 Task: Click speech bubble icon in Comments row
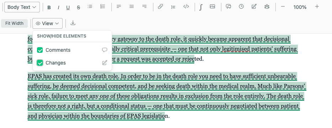coord(104,50)
